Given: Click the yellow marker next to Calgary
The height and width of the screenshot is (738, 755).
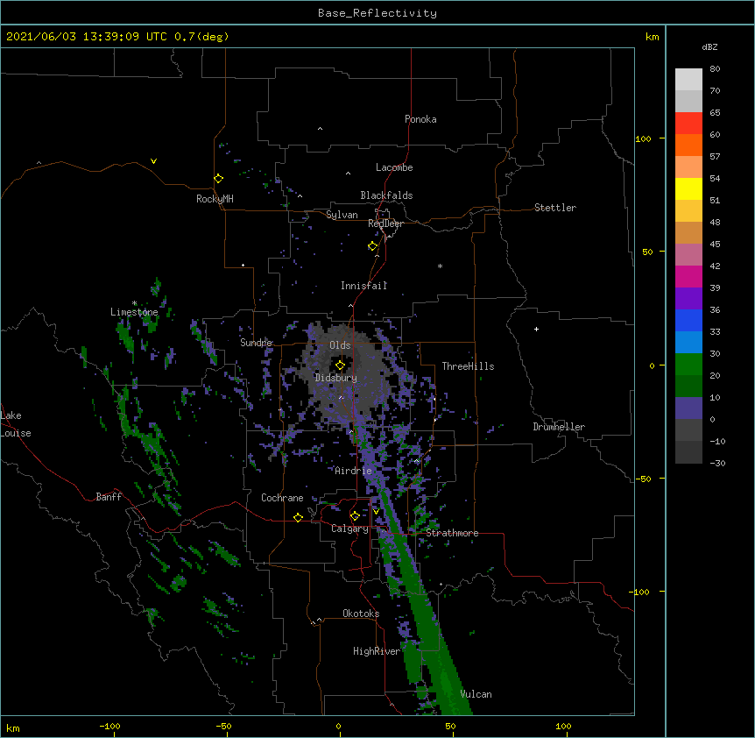Looking at the screenshot, I should [355, 516].
